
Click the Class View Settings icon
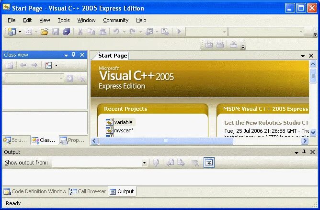(48, 65)
